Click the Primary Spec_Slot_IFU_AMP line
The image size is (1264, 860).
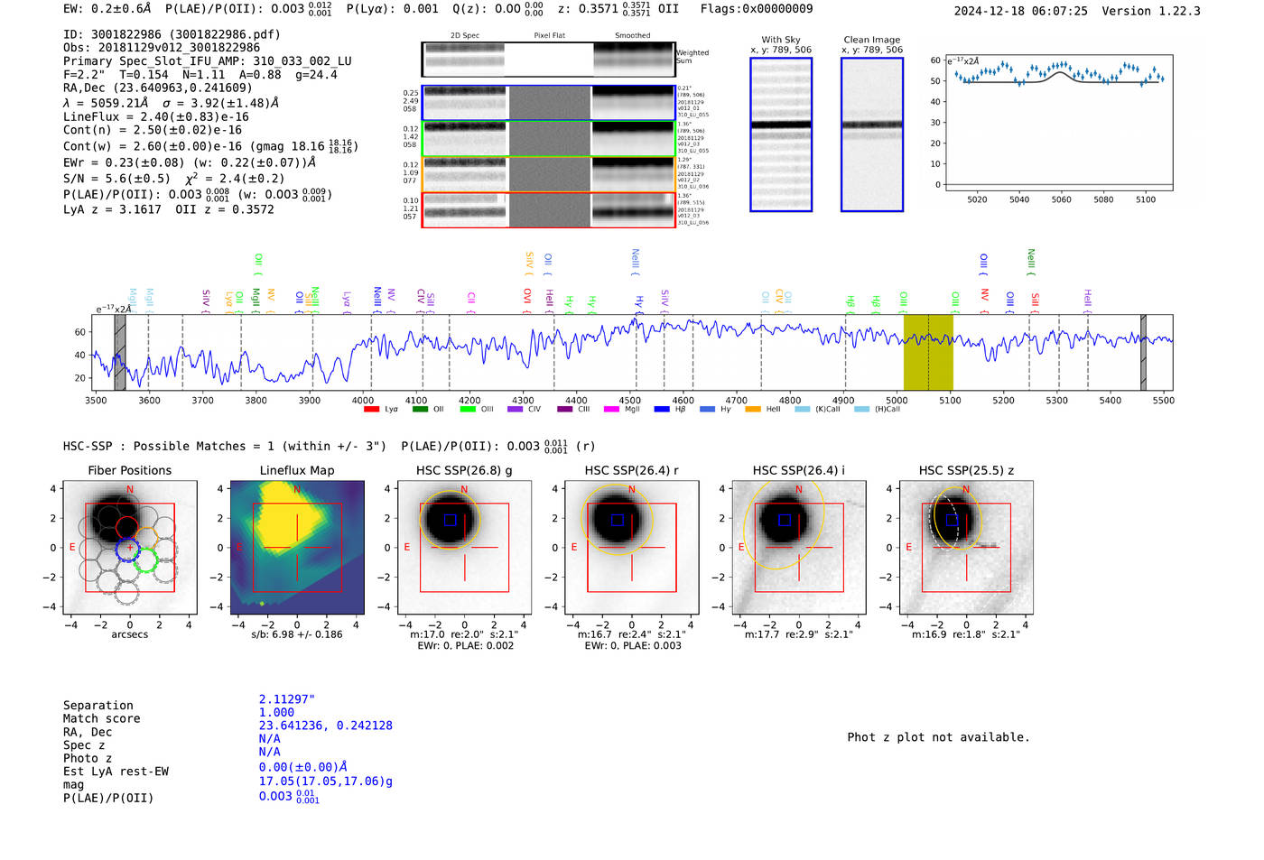208,61
